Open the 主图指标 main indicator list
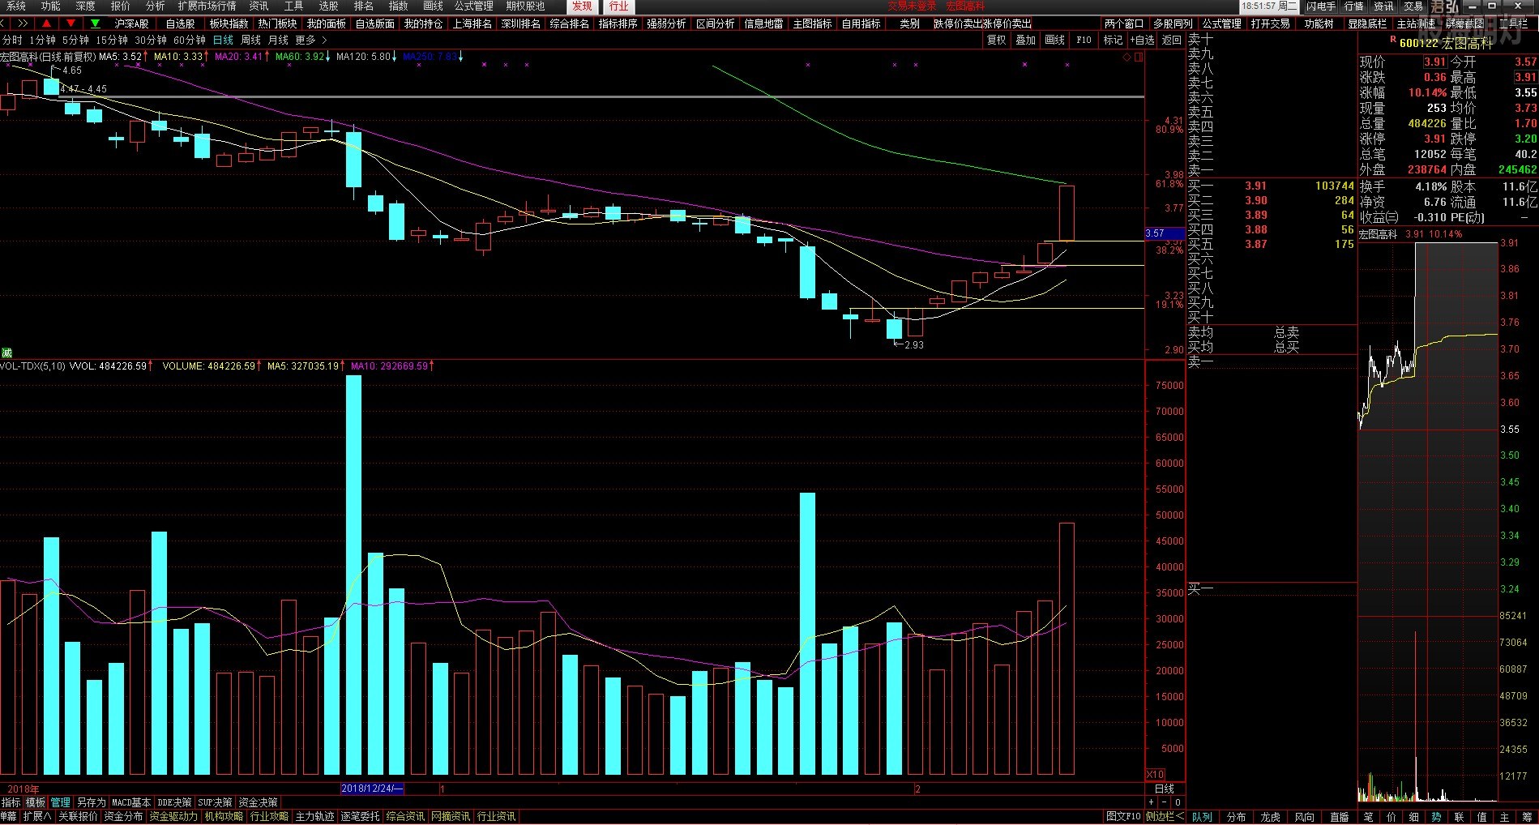Viewport: 1539px width, 825px height. 812,24
